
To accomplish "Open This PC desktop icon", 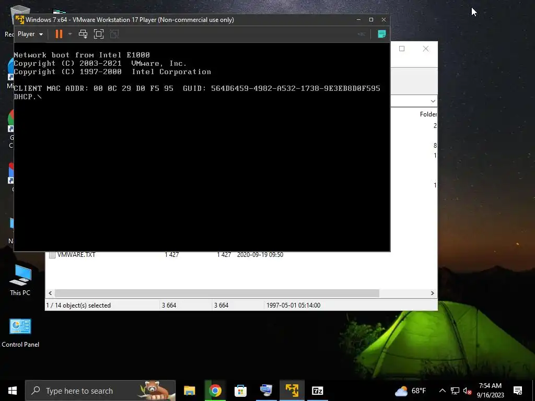I will click(x=20, y=280).
